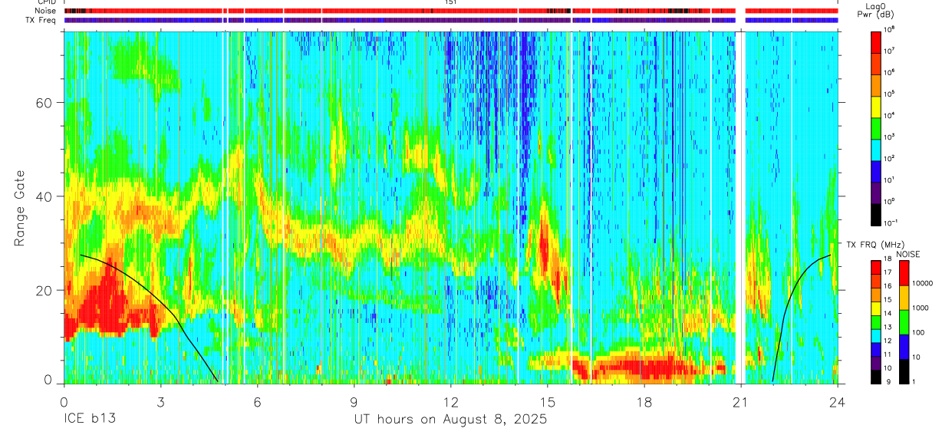Click the blue segment of Lag0 Pwr colorbar
This screenshot has width=942, height=435.
tap(878, 170)
